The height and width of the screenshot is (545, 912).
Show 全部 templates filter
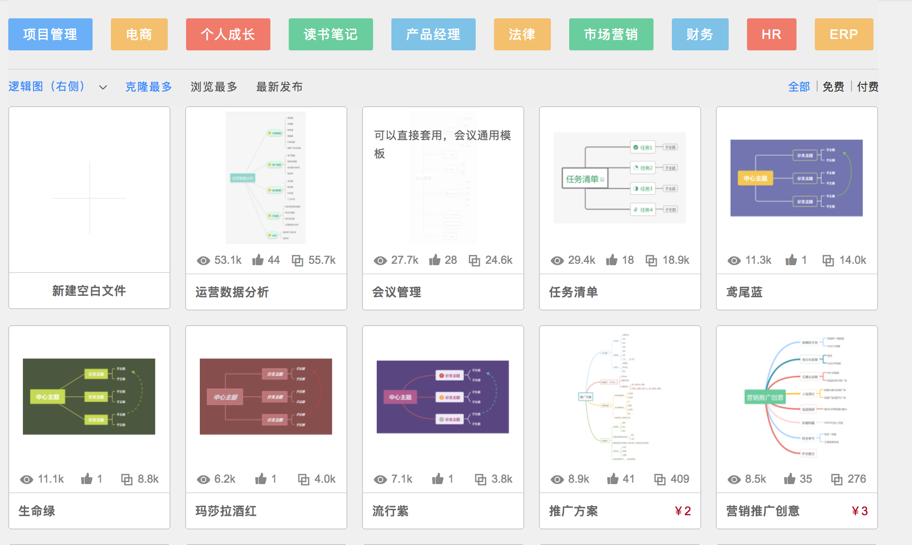(x=799, y=87)
